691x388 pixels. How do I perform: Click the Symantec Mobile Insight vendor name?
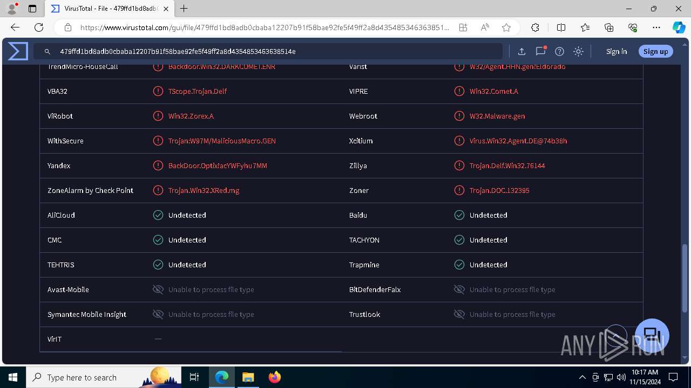click(x=87, y=314)
